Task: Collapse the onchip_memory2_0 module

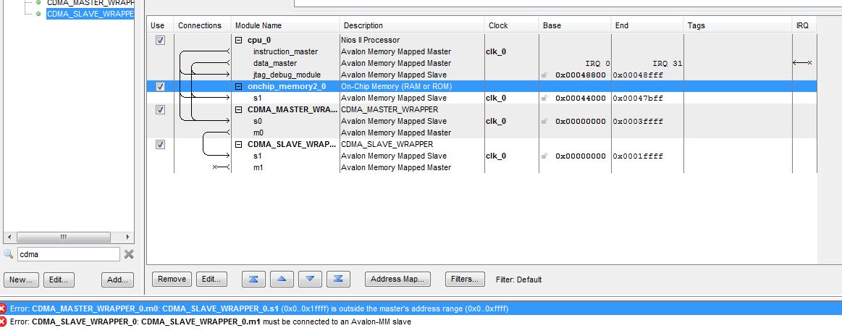Action: pos(238,86)
